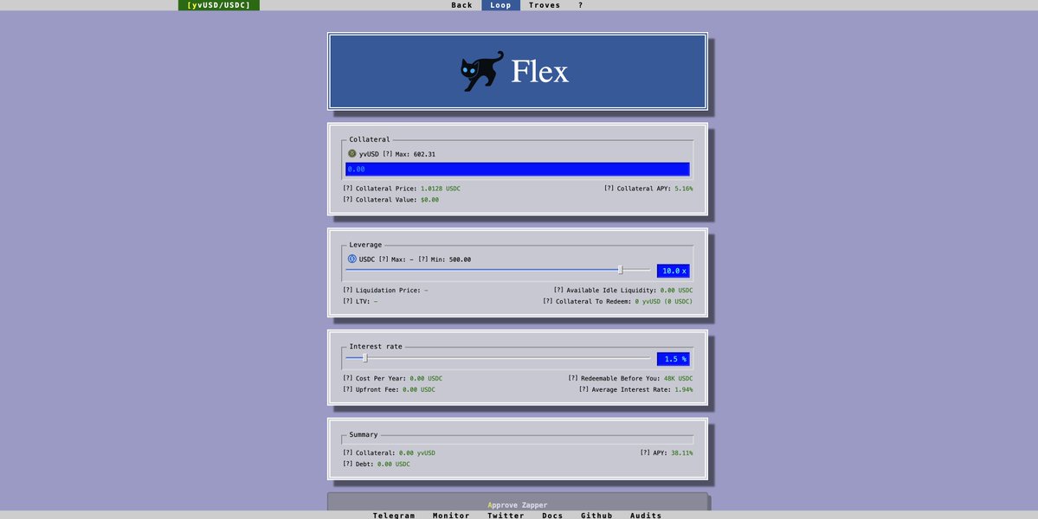
Task: Open help tooltip for Min: 500.00
Action: click(423, 259)
